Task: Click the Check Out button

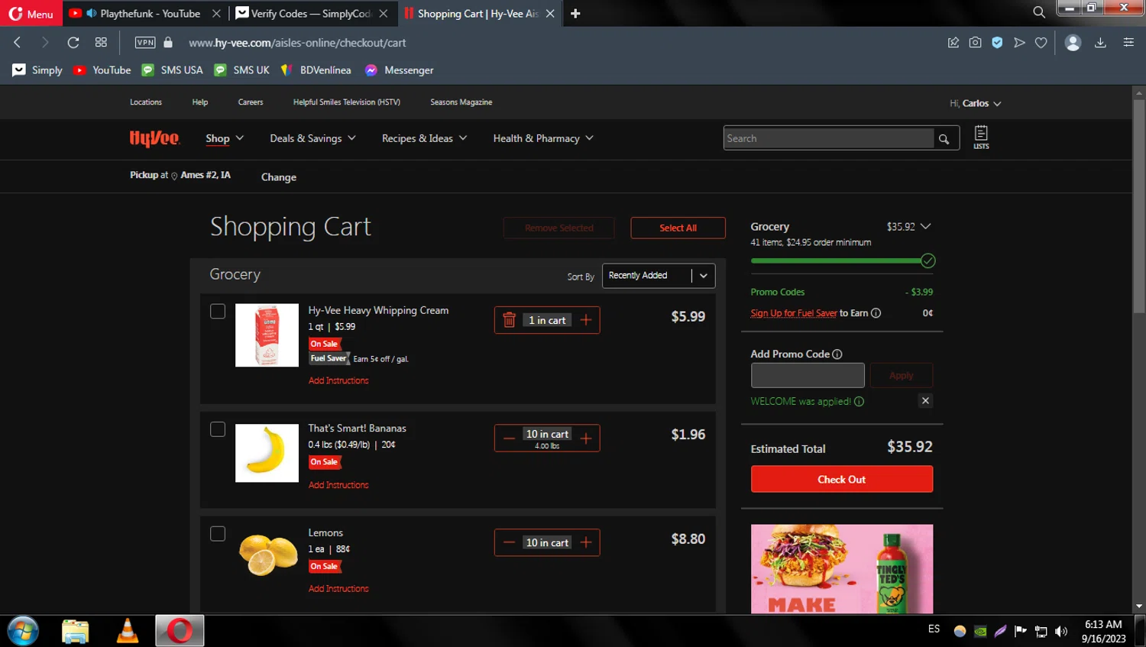Action: point(842,479)
